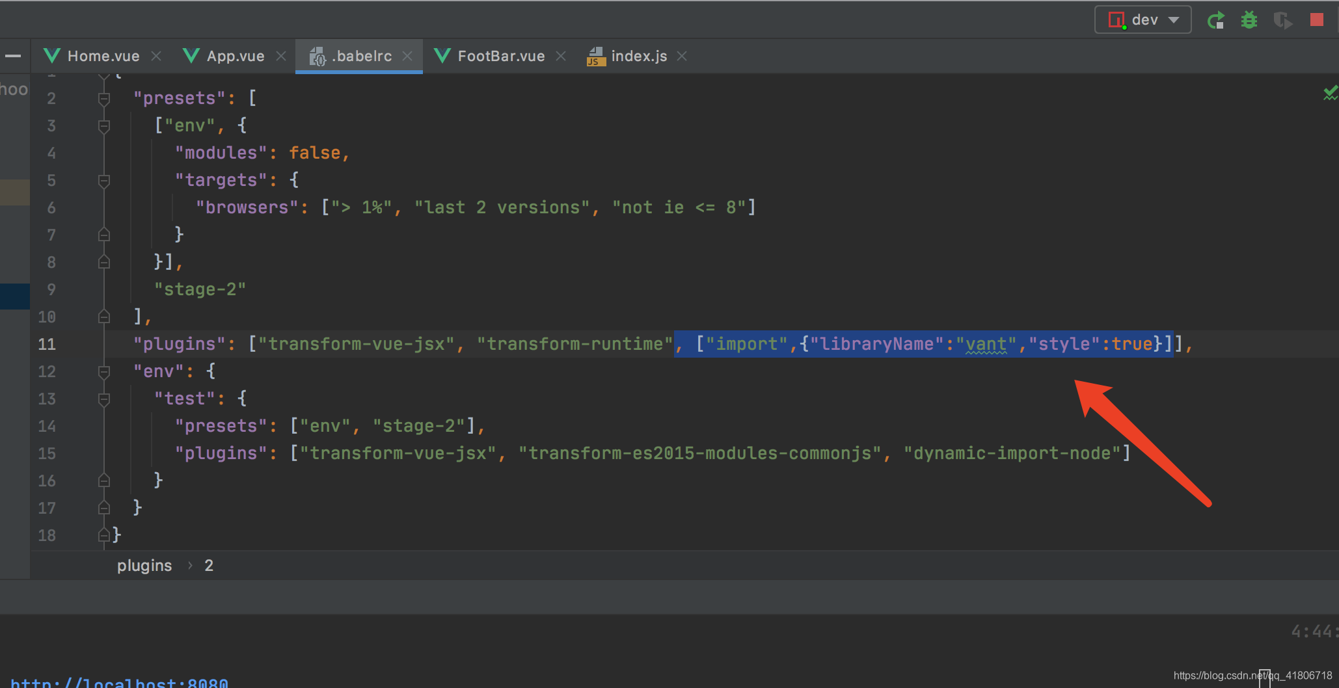Click the fold end marker on line 8

103,262
